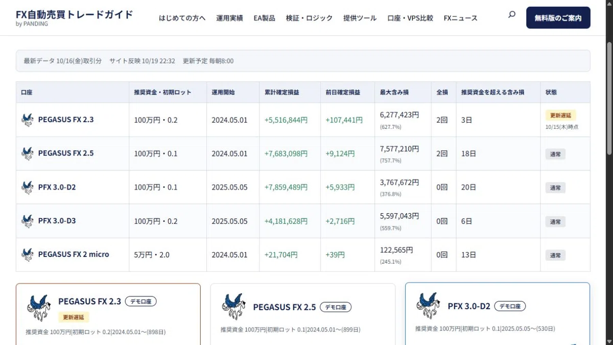
Task: Click the 運用開始 column header
Action: click(223, 93)
